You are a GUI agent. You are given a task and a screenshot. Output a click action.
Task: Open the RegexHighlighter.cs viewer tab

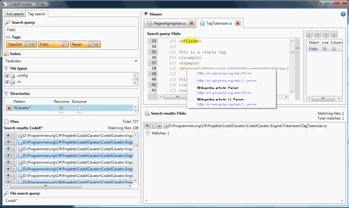point(170,23)
